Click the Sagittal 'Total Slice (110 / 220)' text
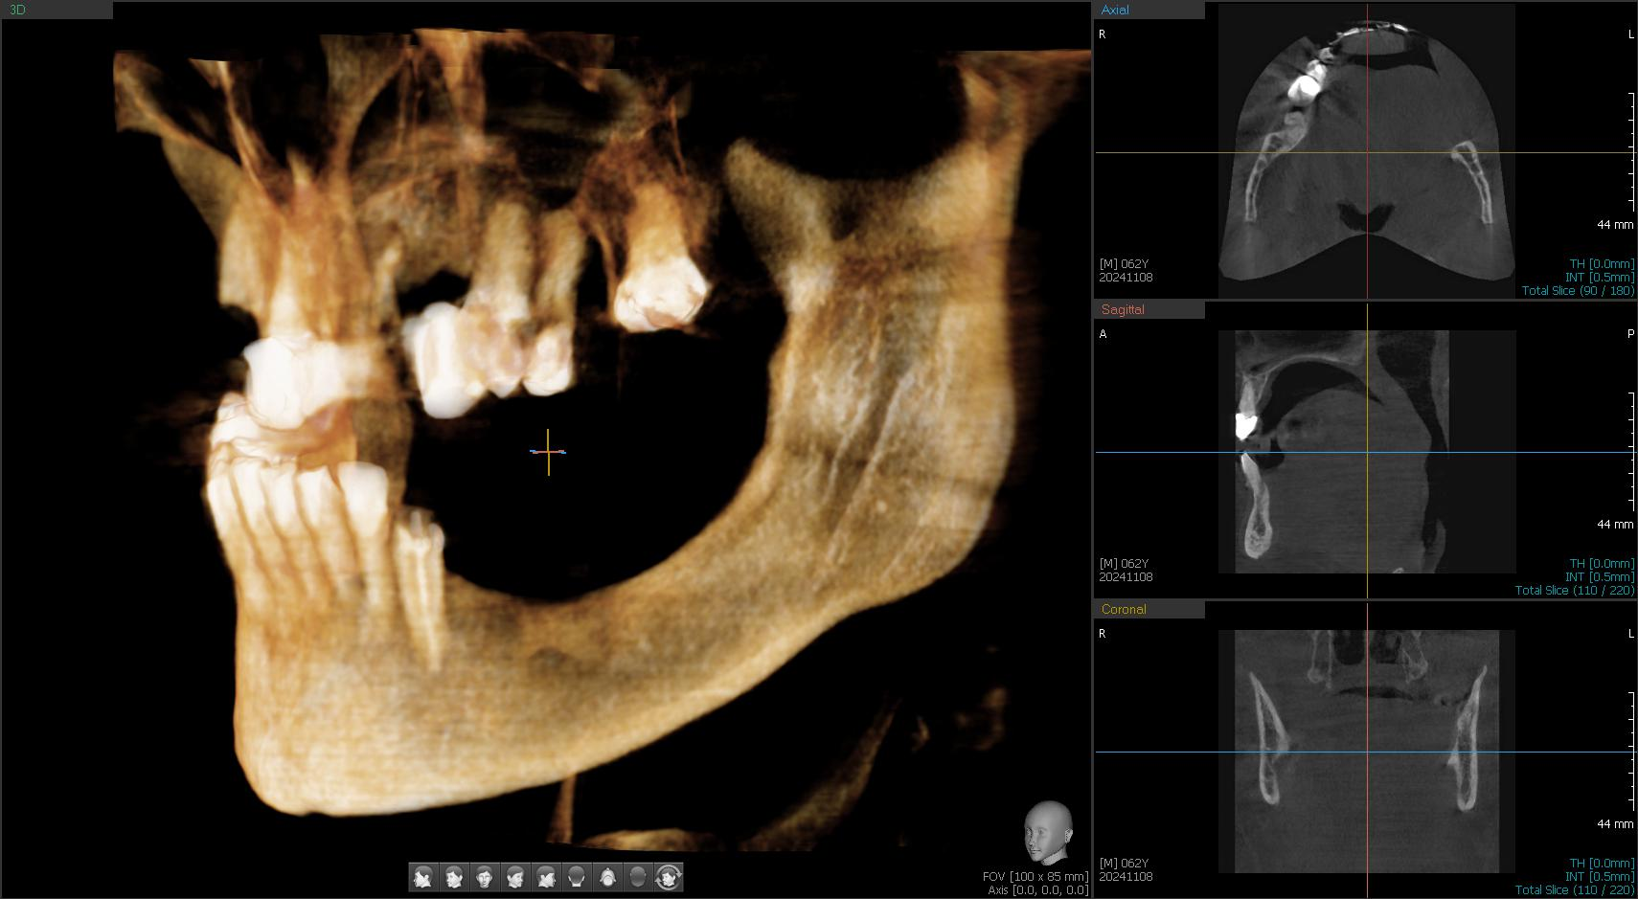 pyautogui.click(x=1575, y=591)
